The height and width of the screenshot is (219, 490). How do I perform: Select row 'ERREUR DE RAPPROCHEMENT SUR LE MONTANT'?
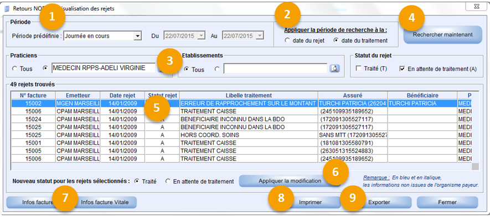coord(241,103)
